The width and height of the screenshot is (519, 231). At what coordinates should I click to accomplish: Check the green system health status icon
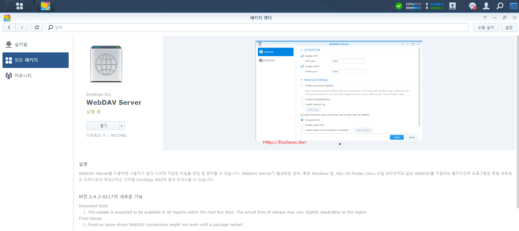pos(399,6)
